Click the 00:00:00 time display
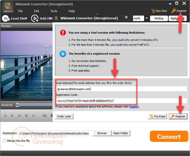 7,105
